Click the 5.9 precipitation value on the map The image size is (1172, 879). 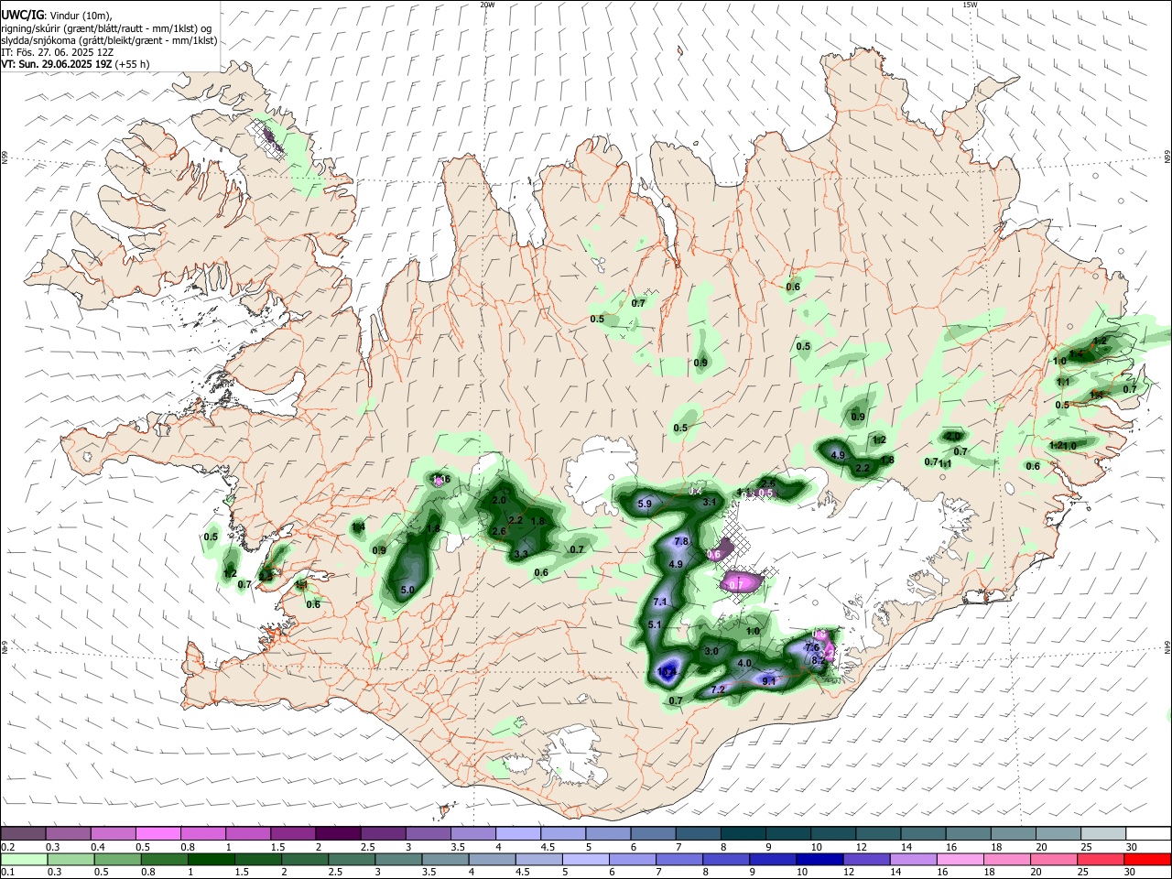tap(644, 504)
